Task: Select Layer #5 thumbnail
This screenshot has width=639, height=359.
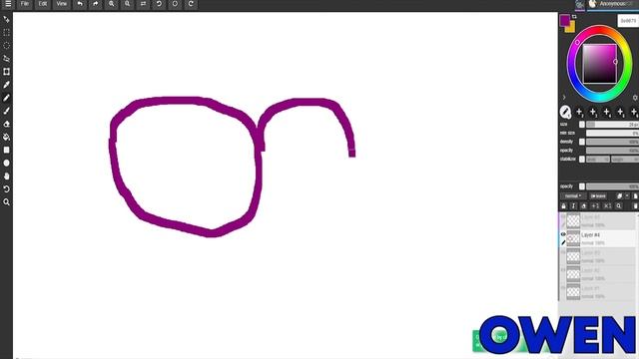Action: 573,220
